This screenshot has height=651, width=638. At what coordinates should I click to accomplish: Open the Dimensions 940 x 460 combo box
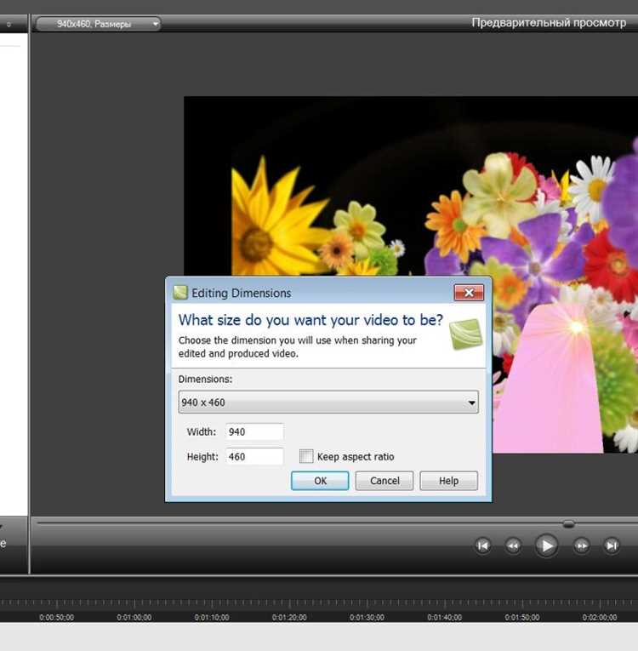(x=328, y=402)
